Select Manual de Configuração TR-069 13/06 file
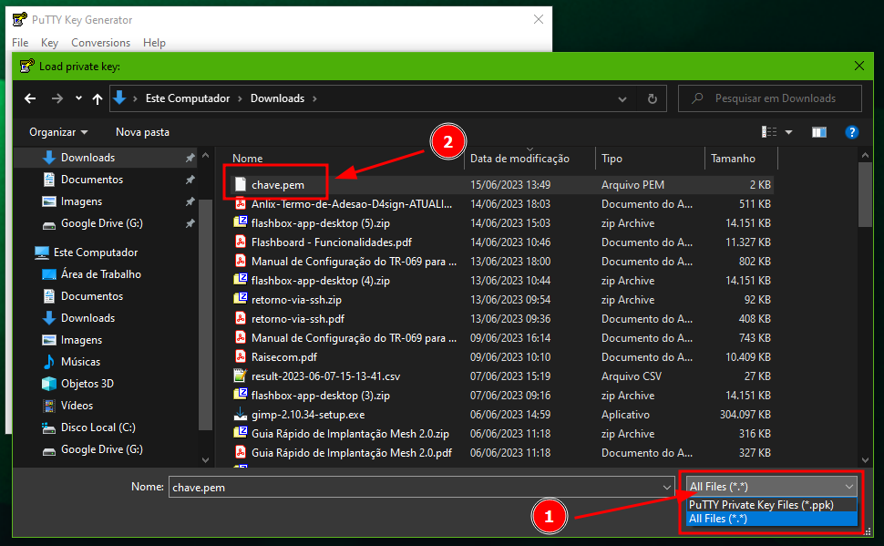 354,262
